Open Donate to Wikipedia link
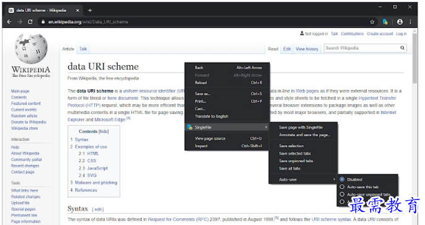 pyautogui.click(x=28, y=122)
